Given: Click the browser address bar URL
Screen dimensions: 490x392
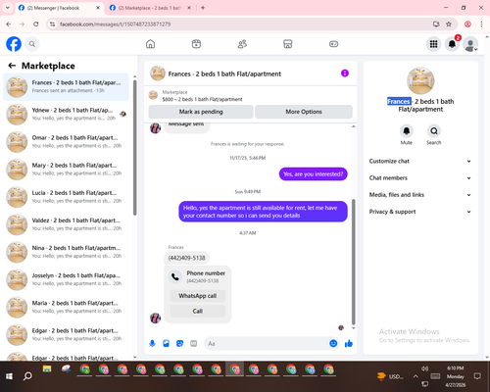Looking at the screenshot, I should point(115,24).
